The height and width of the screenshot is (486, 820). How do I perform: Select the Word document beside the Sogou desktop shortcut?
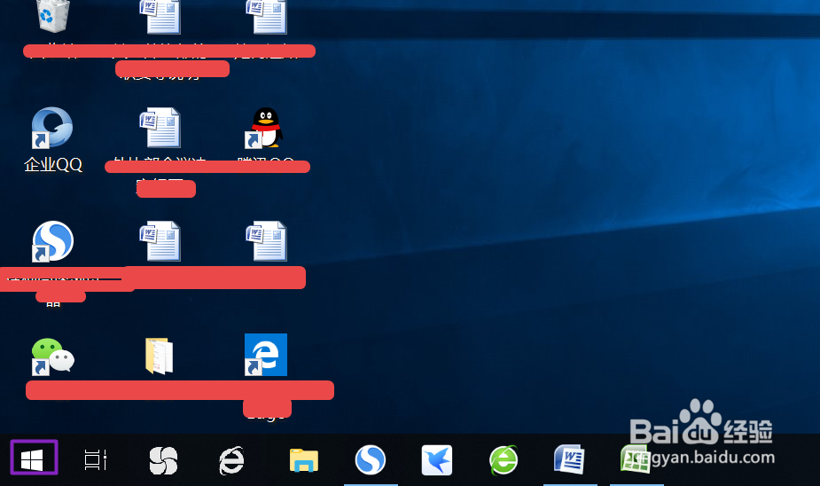[160, 241]
